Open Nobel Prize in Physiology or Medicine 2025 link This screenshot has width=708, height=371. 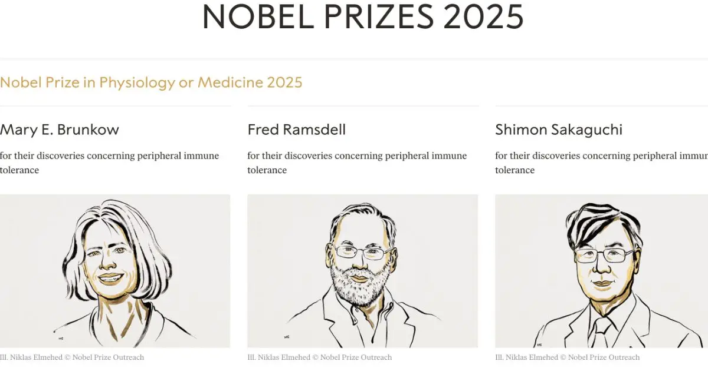point(151,82)
